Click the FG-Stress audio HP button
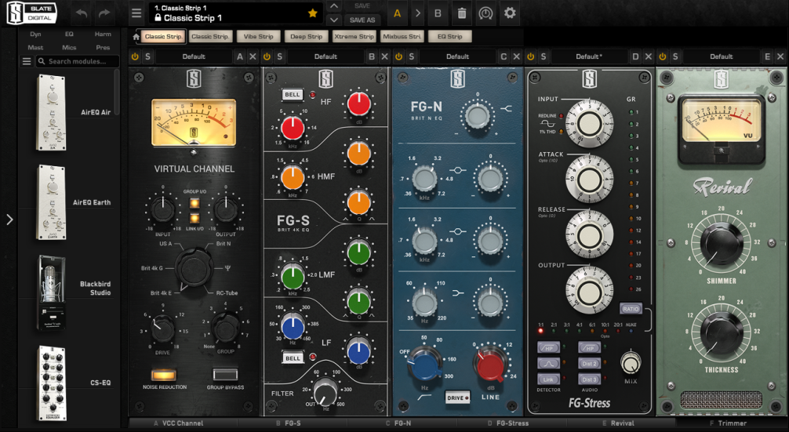Viewport: 789px width, 432px height. pos(589,348)
